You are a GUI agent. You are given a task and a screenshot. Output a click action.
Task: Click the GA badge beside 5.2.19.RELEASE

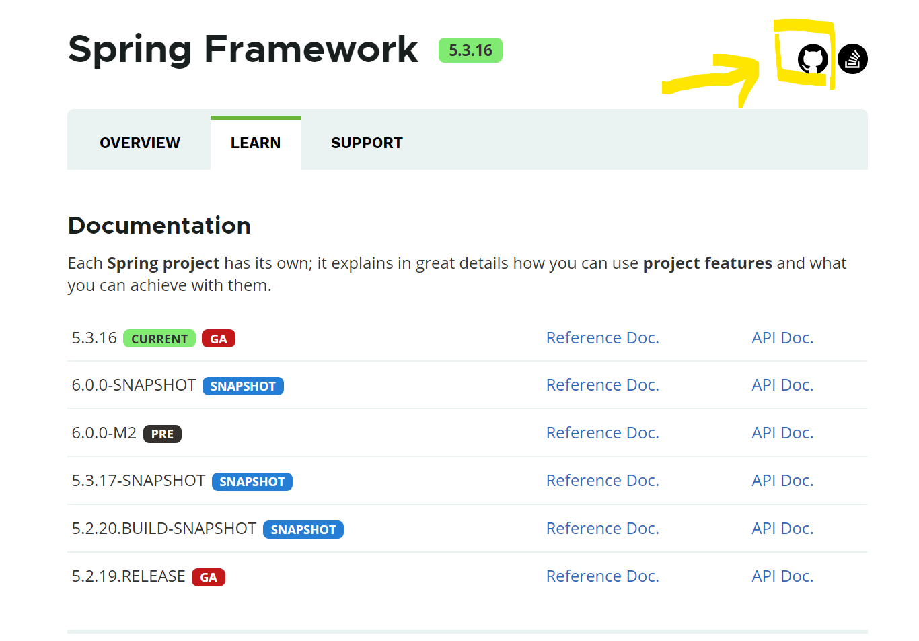click(x=209, y=578)
